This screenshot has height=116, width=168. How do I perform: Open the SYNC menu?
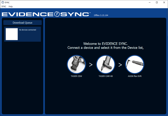(4, 6)
